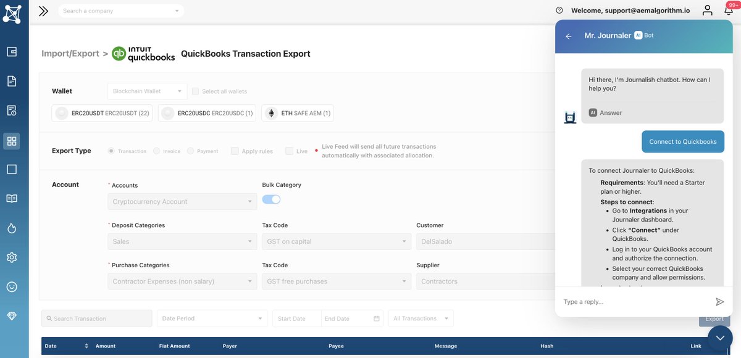Minimize the chat with the round chevron button
The height and width of the screenshot is (358, 741).
click(x=720, y=338)
